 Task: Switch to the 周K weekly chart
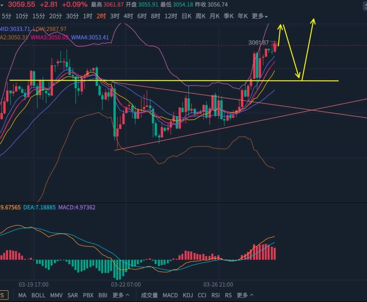coord(200,16)
